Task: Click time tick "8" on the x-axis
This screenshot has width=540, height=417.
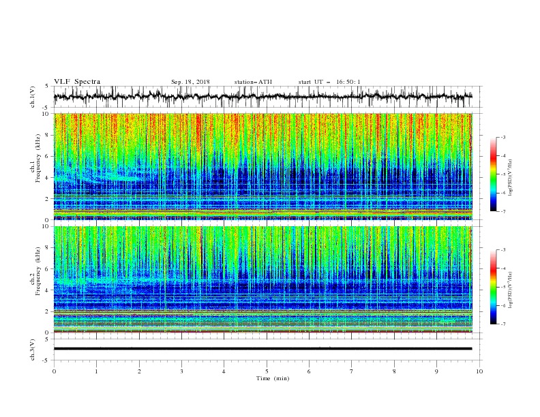Action: 394,371
